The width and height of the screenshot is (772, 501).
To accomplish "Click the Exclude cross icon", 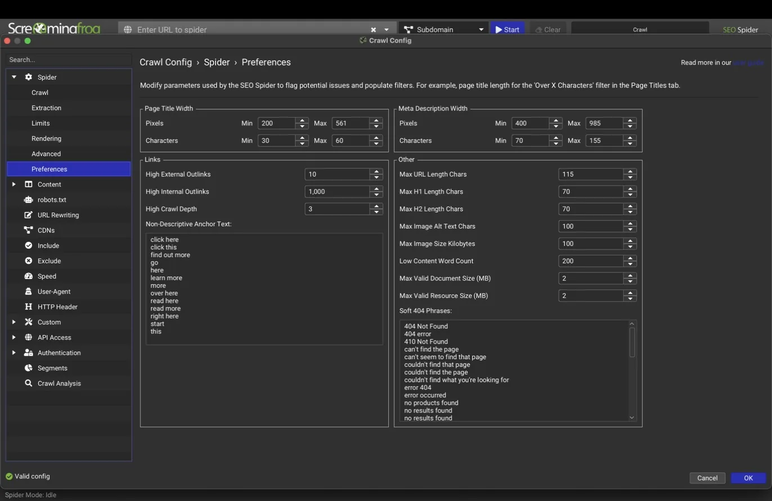I will (x=28, y=261).
